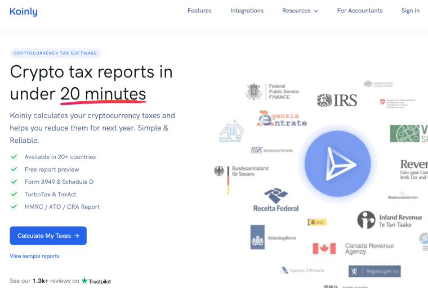
Task: Click the Skatteministeriet logo
Action: pos(403,195)
